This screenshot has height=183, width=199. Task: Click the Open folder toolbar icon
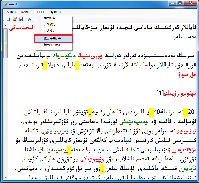pos(15,19)
